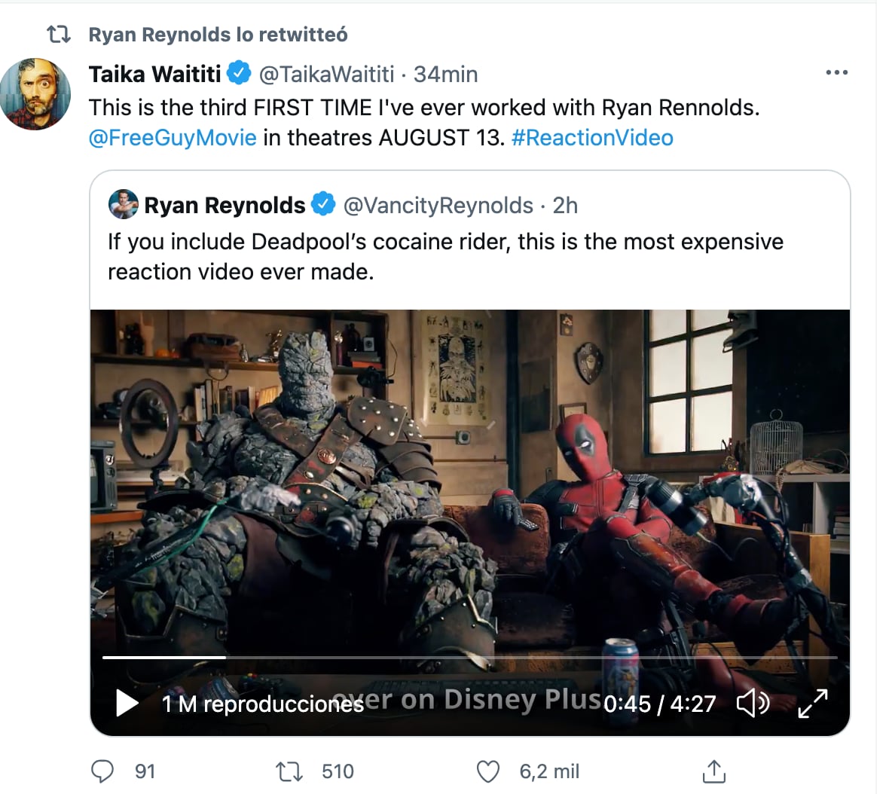Image resolution: width=889 pixels, height=794 pixels.
Task: Play the video with the play button
Action: [127, 704]
